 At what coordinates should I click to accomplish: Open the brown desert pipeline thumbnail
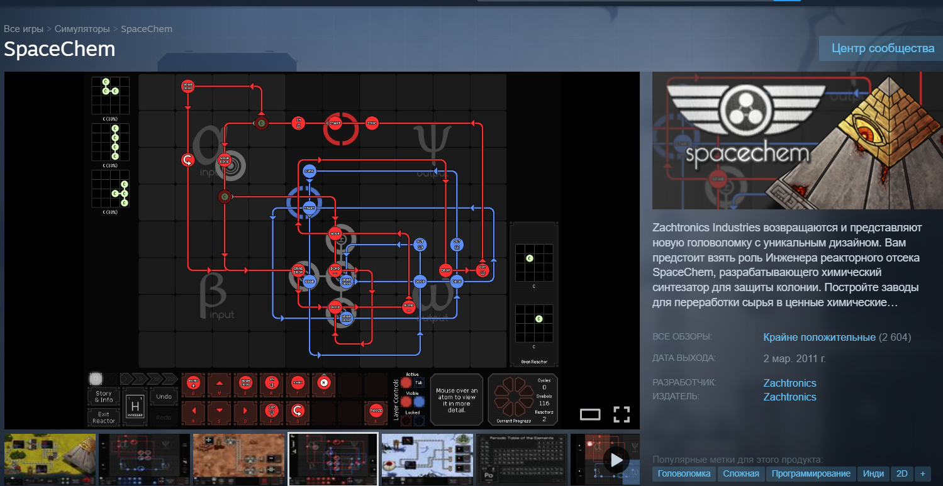pyautogui.click(x=238, y=460)
